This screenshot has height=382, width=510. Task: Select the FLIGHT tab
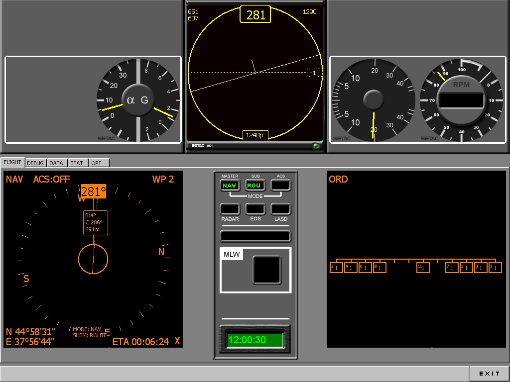tap(12, 162)
